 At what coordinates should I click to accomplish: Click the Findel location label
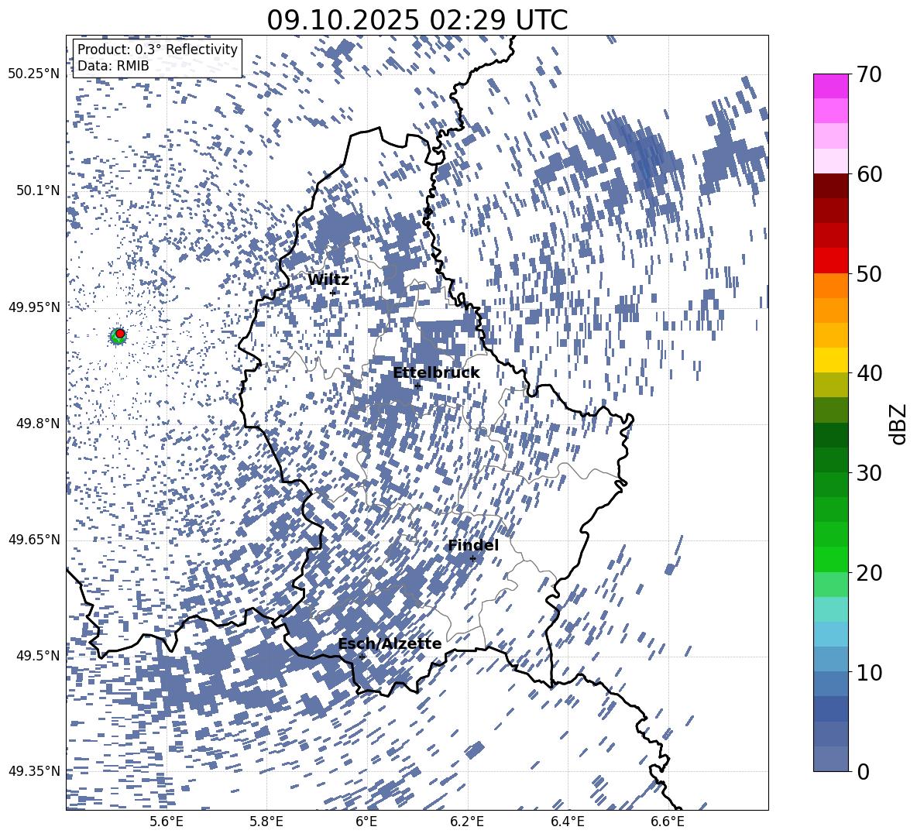(473, 546)
